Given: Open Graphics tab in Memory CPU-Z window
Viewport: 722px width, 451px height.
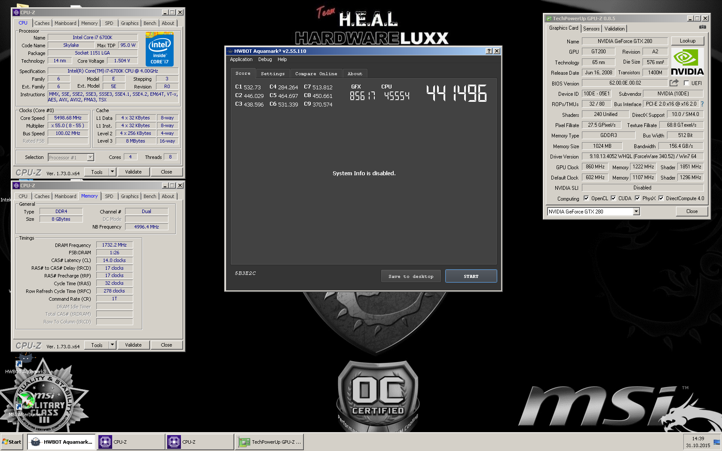Looking at the screenshot, I should point(130,196).
